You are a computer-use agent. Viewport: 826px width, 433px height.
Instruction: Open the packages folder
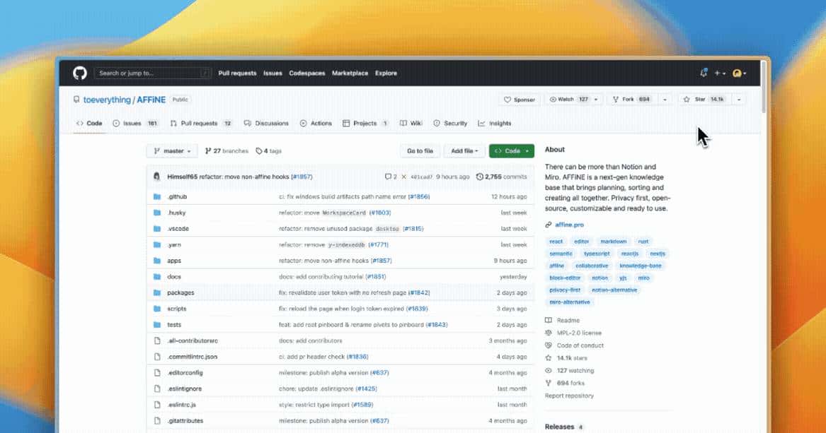point(180,292)
